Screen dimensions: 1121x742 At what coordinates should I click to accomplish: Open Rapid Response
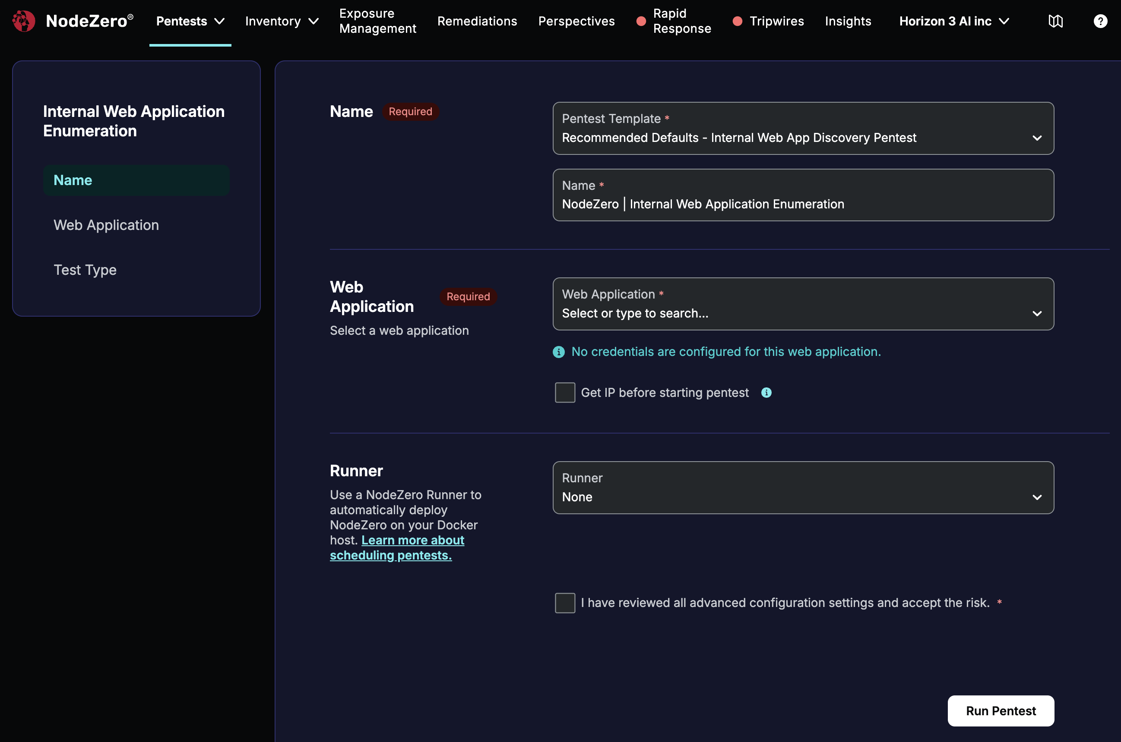pyautogui.click(x=682, y=21)
